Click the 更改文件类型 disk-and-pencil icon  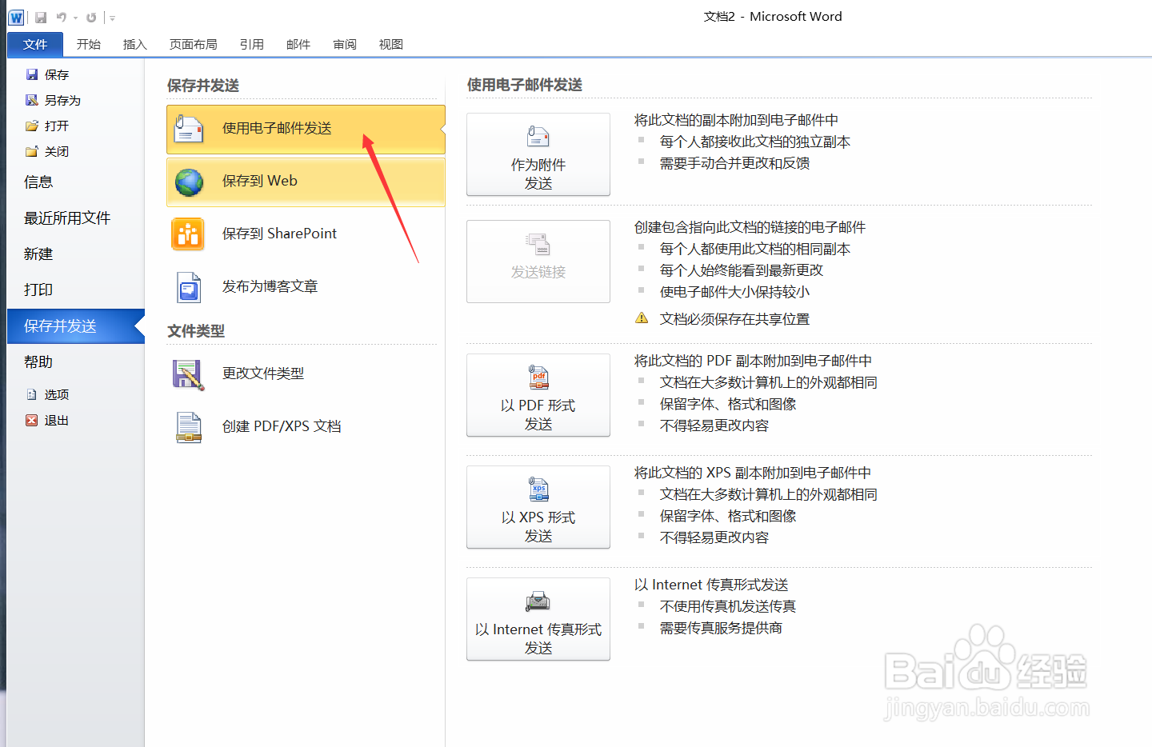(x=189, y=375)
